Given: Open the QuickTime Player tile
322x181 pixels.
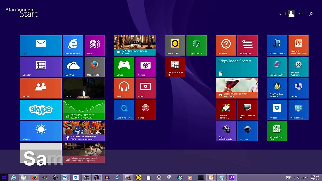Looking at the screenshot, I should 124,110.
